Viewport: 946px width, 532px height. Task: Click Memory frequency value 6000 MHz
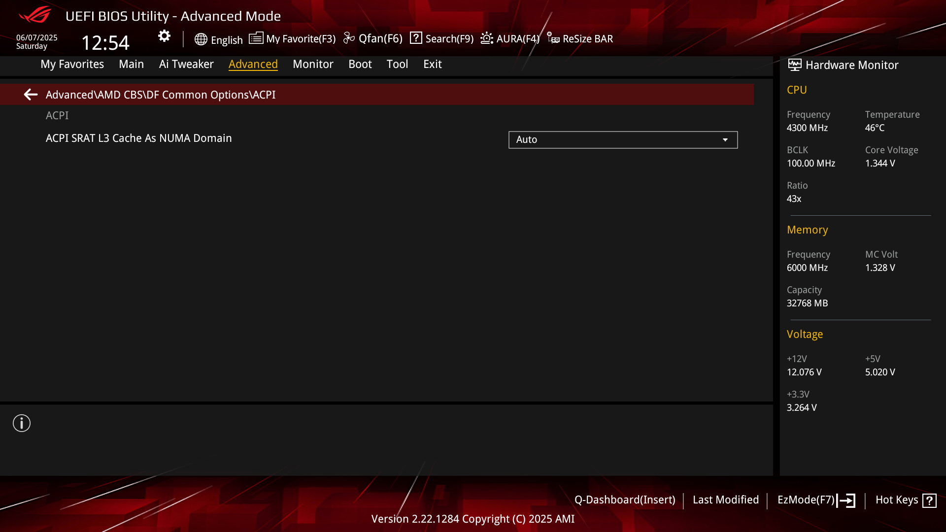[807, 267]
